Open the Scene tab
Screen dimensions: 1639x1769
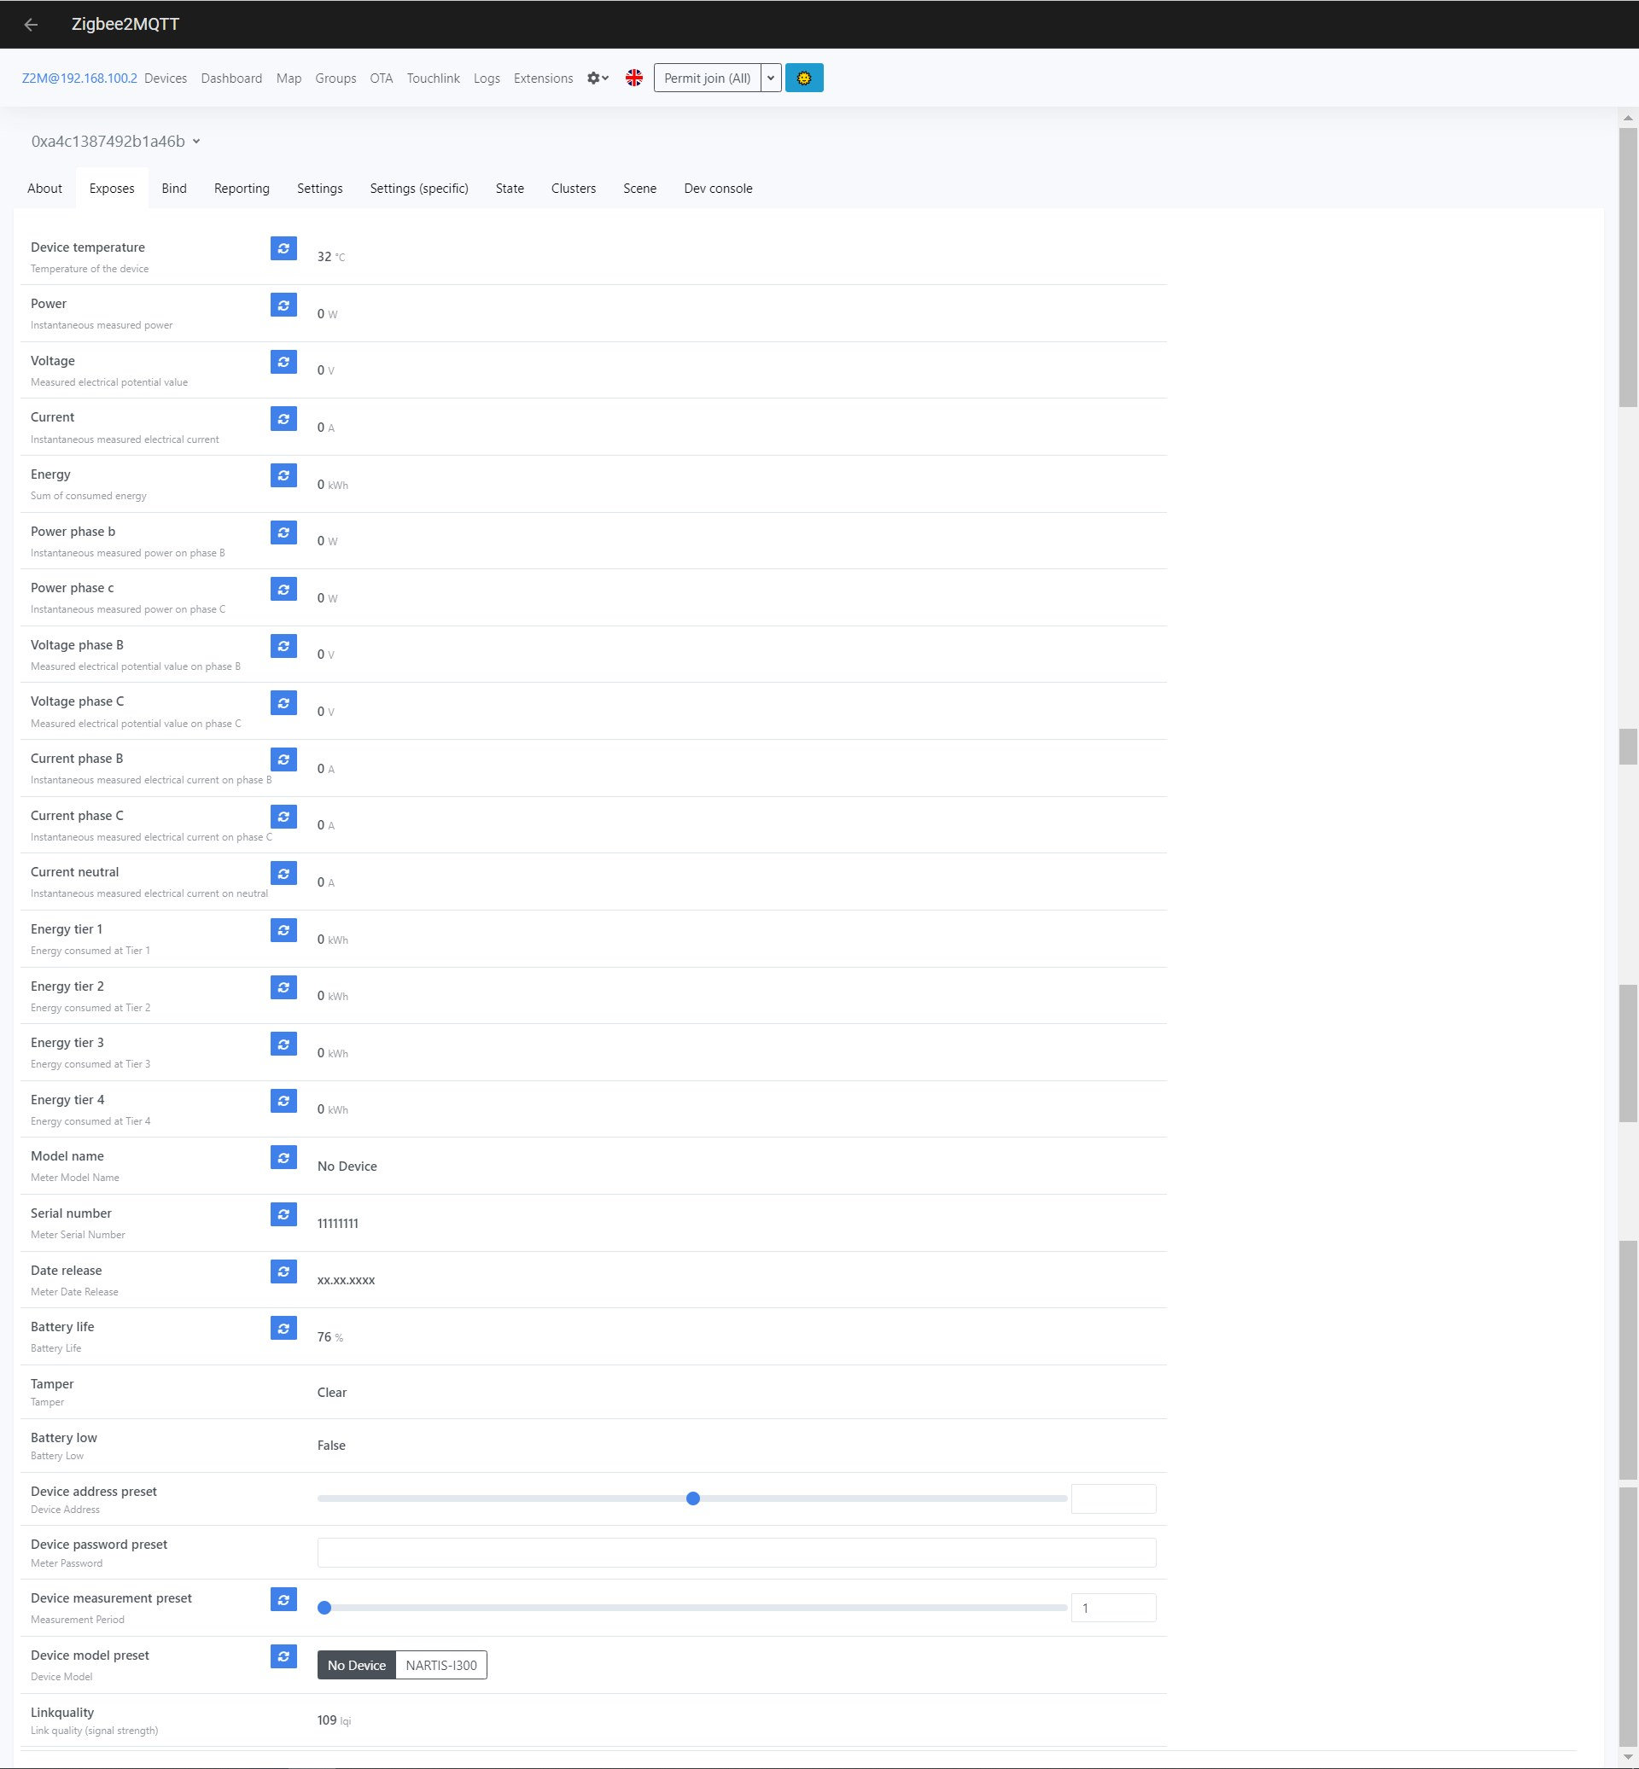pyautogui.click(x=639, y=188)
